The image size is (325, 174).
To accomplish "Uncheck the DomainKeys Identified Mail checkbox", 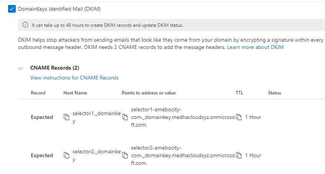I will pos(11,9).
